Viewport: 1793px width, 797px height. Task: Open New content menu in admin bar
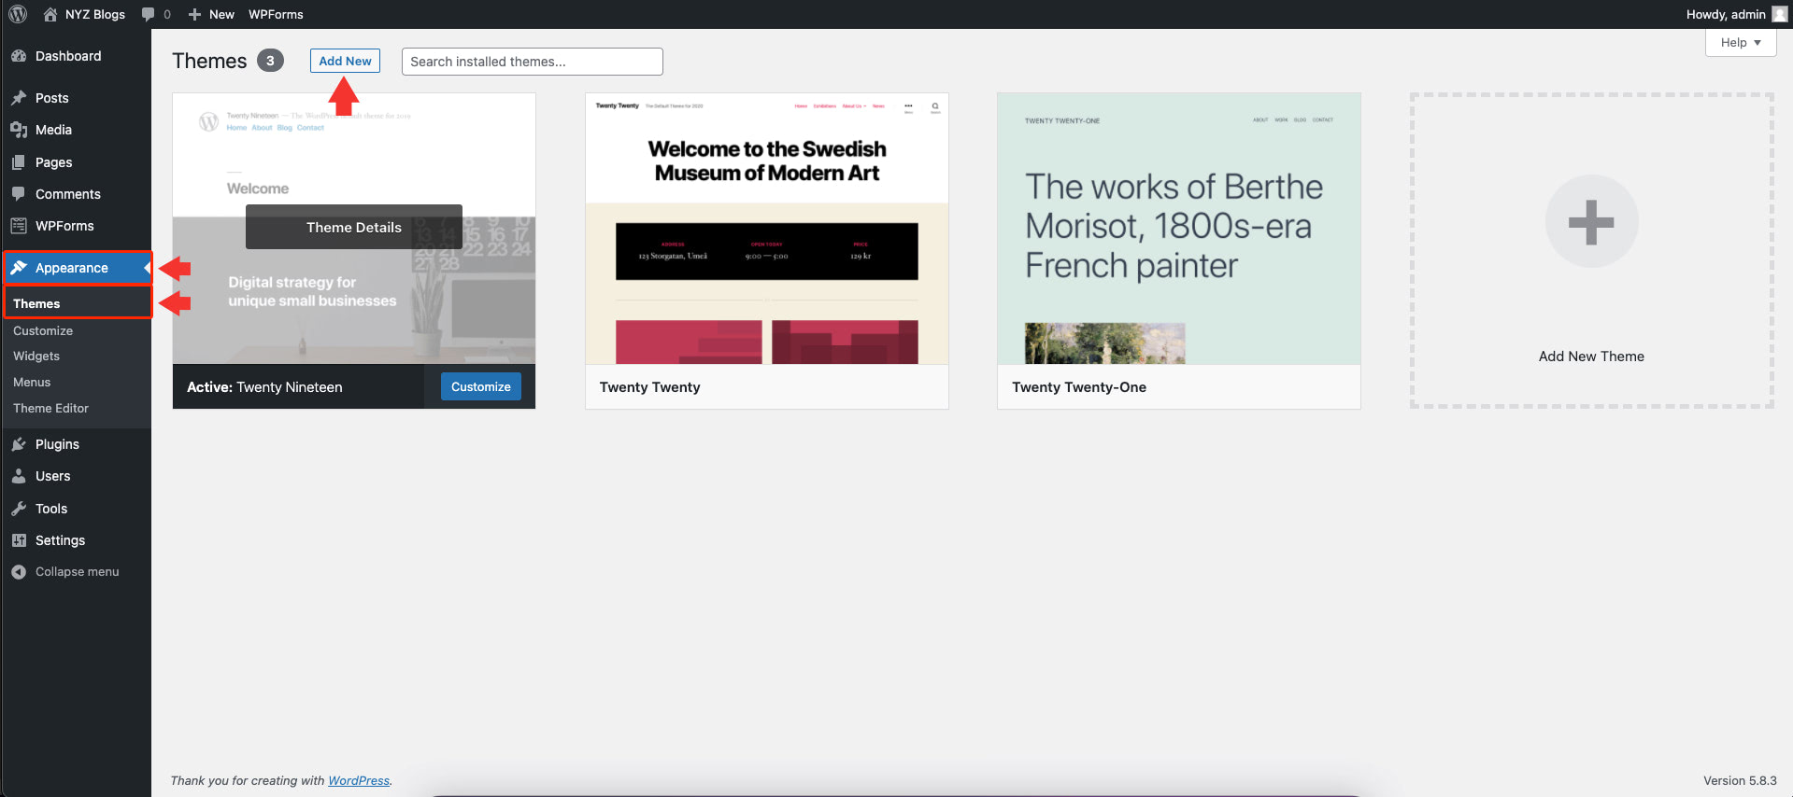point(211,14)
